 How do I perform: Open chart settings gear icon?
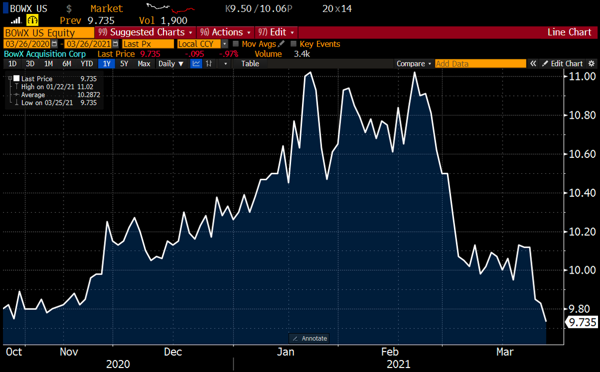591,63
